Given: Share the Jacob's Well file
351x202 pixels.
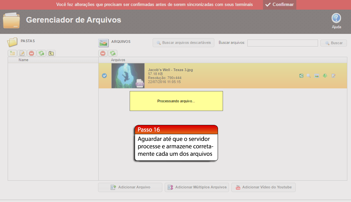Looking at the screenshot, I should coord(301,76).
